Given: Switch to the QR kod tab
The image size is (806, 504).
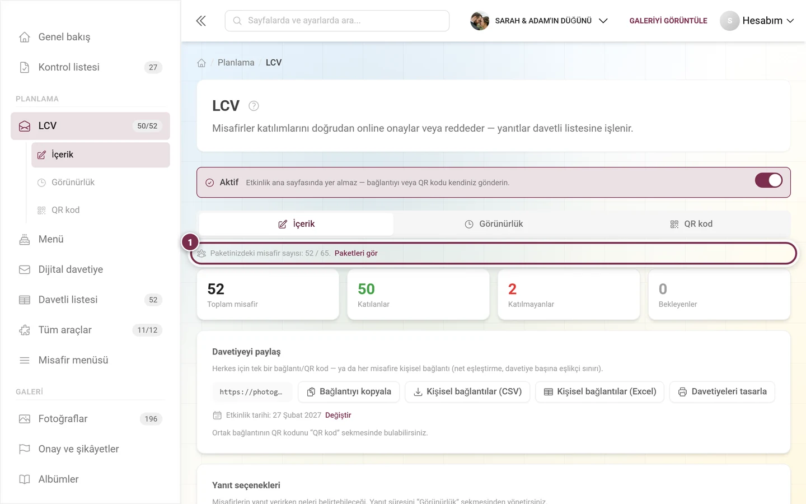Looking at the screenshot, I should pos(691,224).
